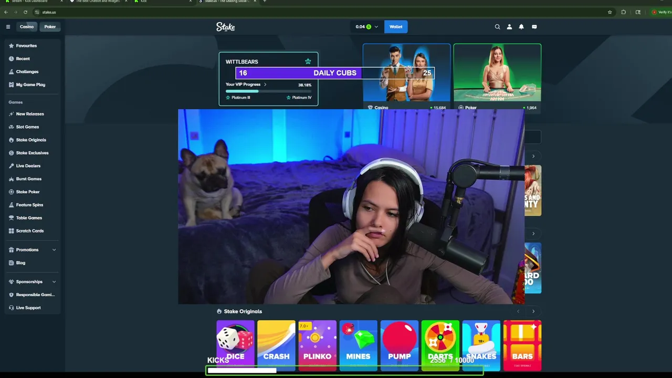This screenshot has width=672, height=378.
Task: Open the Snakes game tile
Action: (x=481, y=345)
